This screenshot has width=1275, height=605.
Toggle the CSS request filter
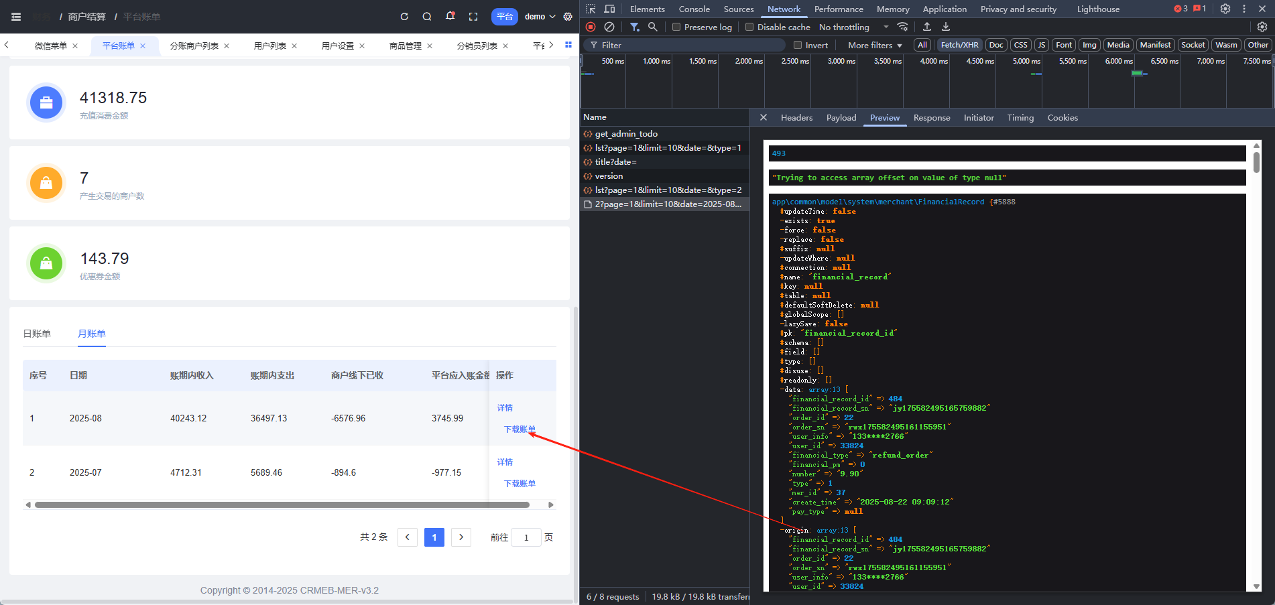pos(1020,45)
